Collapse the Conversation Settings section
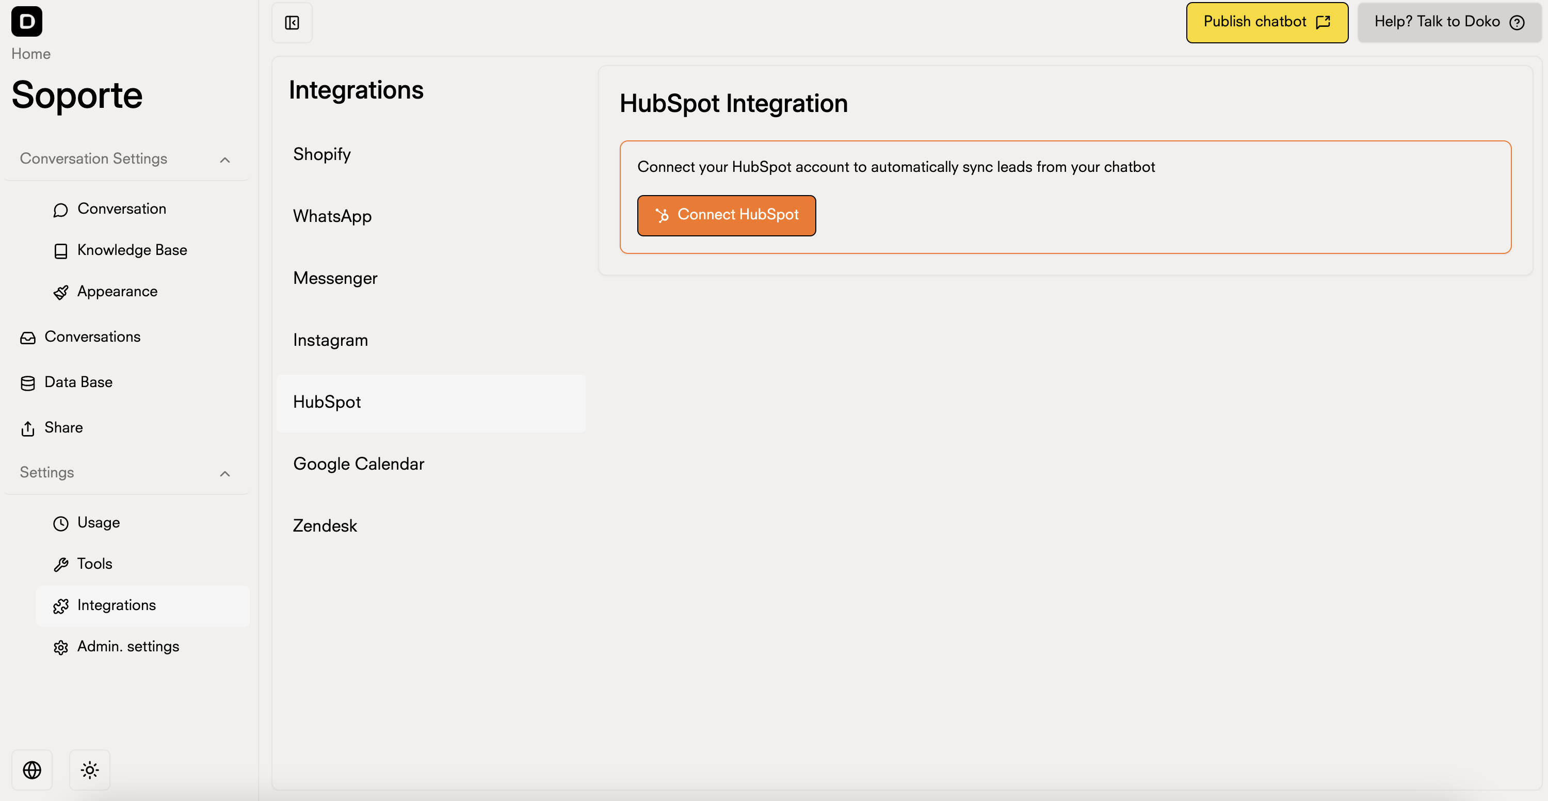1548x801 pixels. [225, 159]
